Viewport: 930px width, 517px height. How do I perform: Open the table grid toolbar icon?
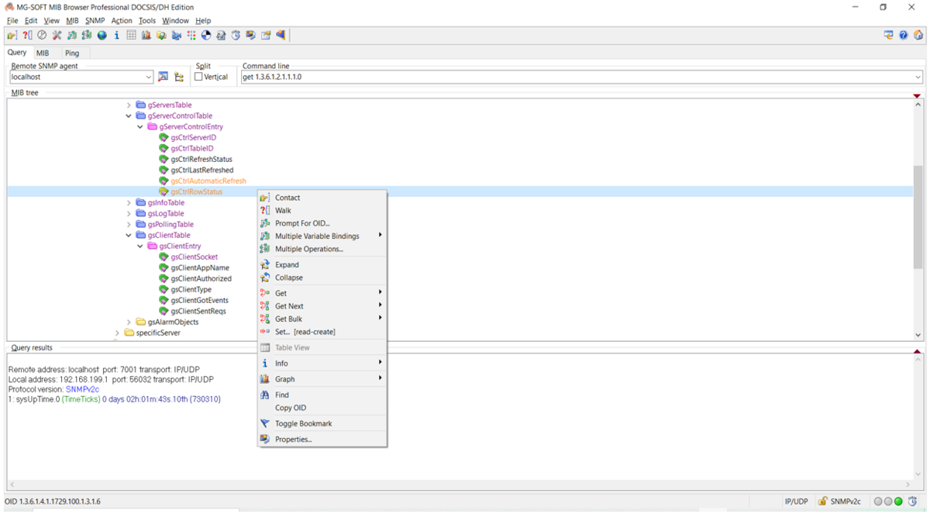[131, 35]
